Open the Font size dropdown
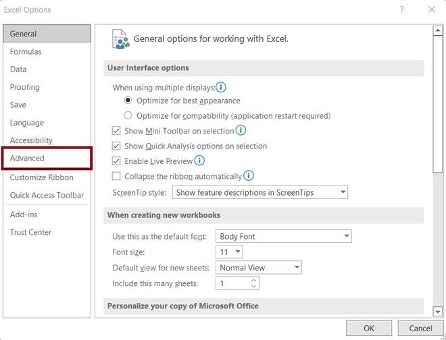 [238, 252]
